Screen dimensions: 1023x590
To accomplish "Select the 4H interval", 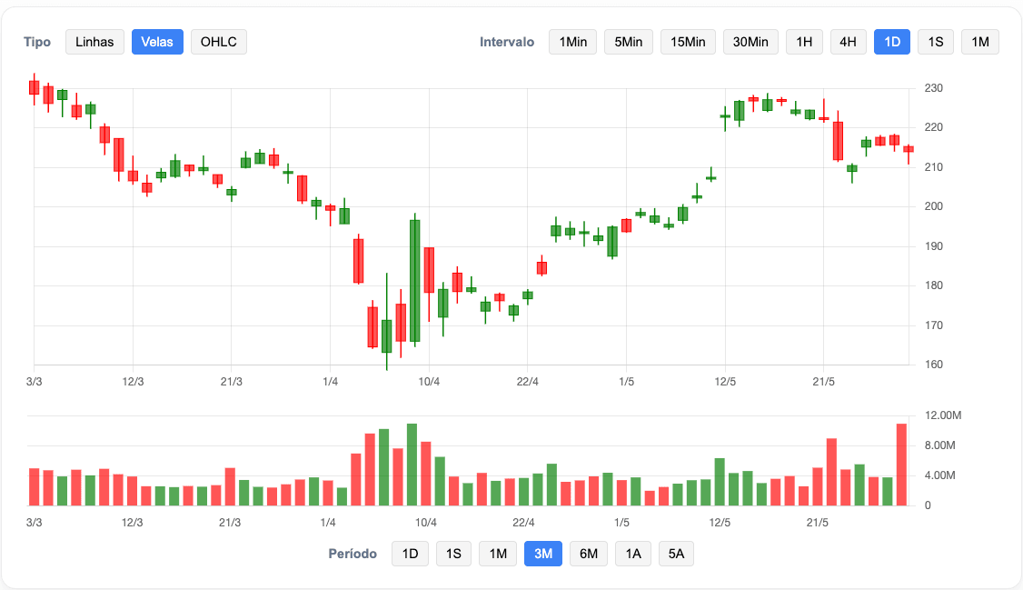I will (848, 42).
